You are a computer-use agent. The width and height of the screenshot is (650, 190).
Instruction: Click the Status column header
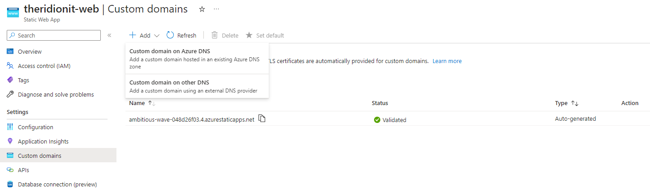click(380, 103)
